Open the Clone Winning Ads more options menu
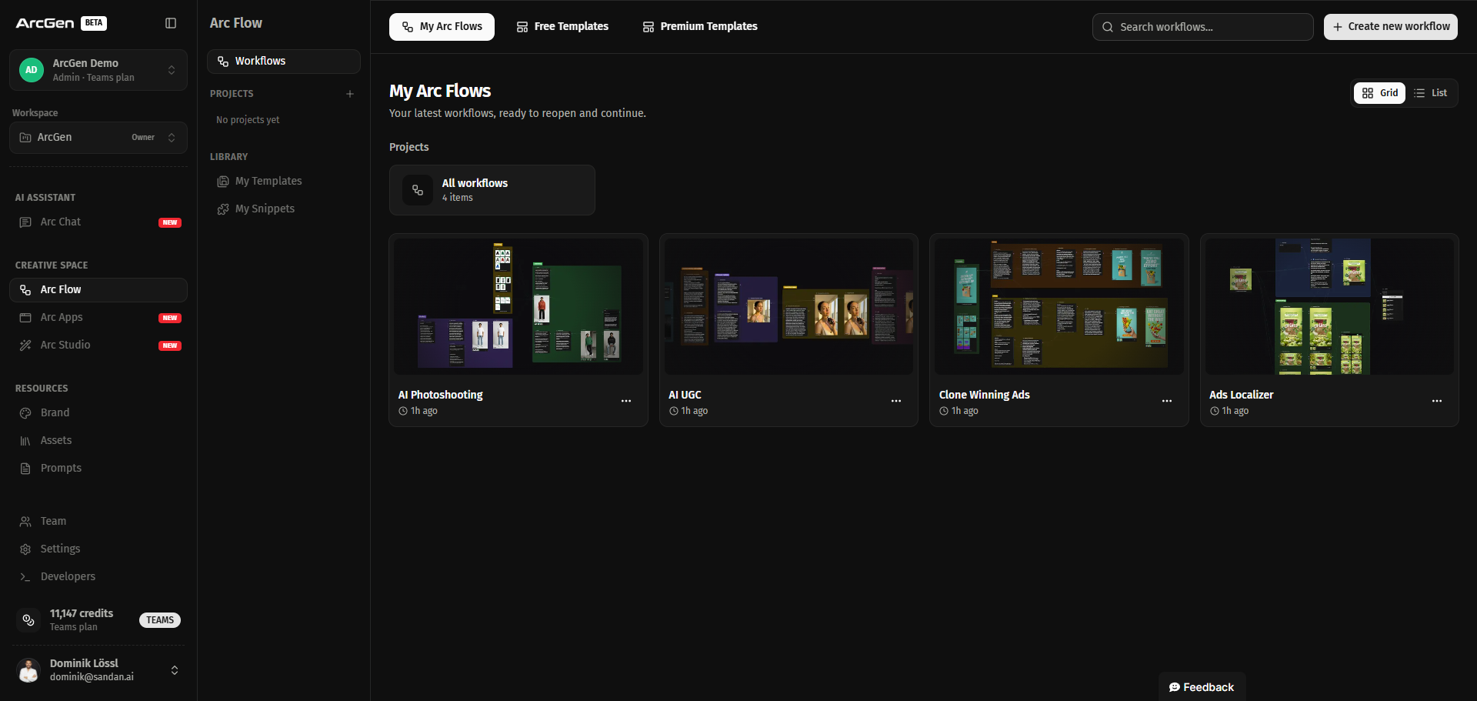Viewport: 1477px width, 701px height. coord(1167,401)
